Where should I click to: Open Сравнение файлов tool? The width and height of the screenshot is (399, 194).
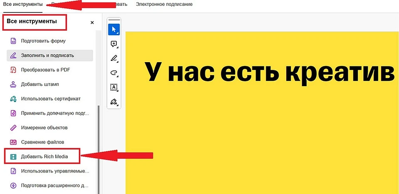coord(50,142)
